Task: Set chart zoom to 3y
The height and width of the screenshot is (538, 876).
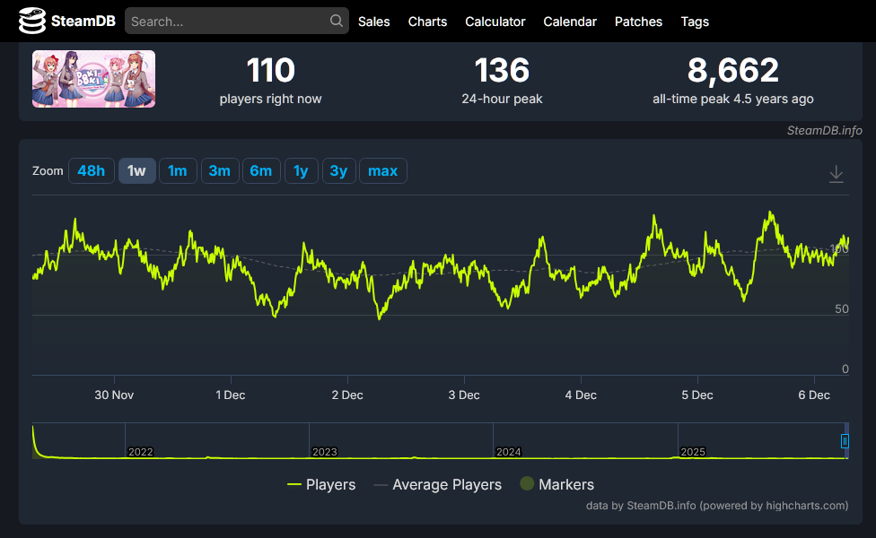Action: tap(338, 170)
